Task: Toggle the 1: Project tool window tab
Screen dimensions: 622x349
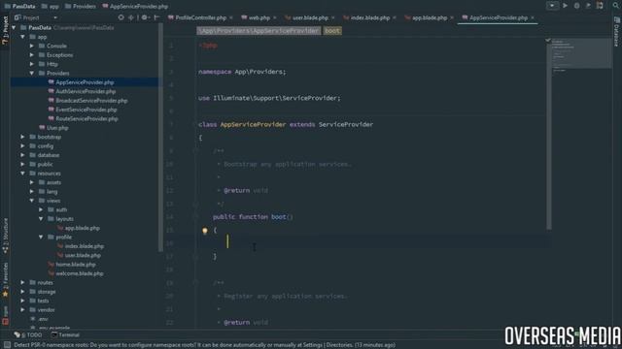Action: tap(5, 30)
